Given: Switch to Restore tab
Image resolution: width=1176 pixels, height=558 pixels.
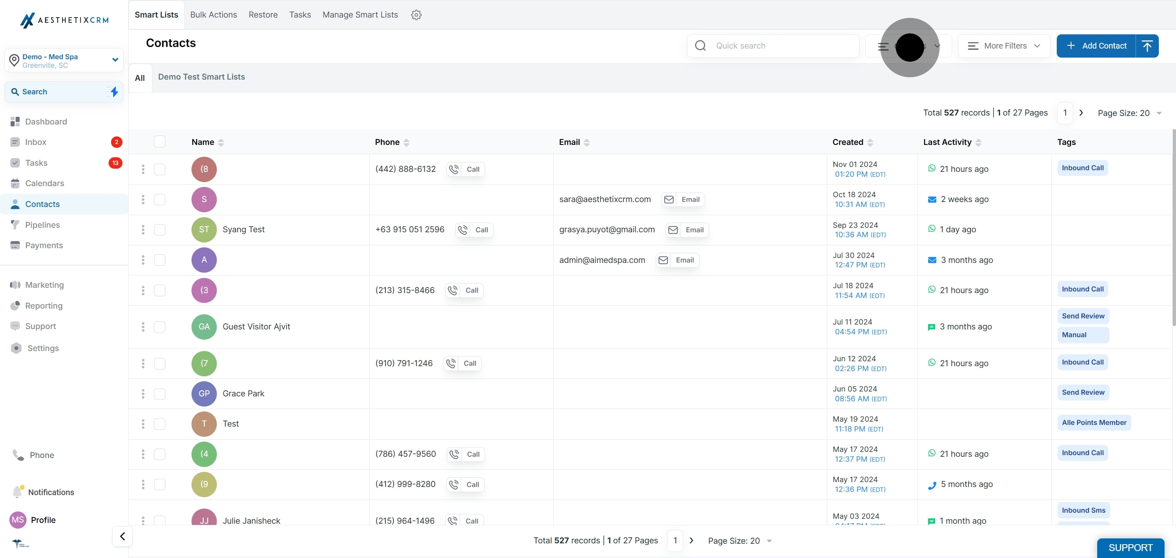Looking at the screenshot, I should (263, 15).
